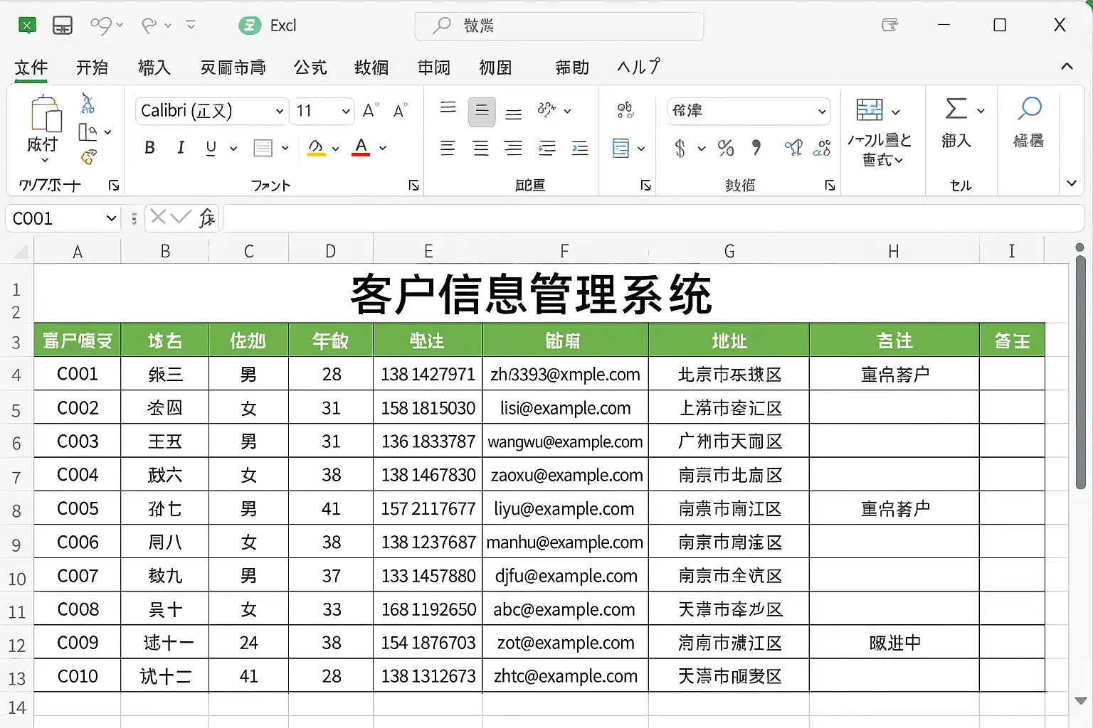This screenshot has height=728, width=1093.
Task: Click the center text alignment icon
Action: pos(481,148)
